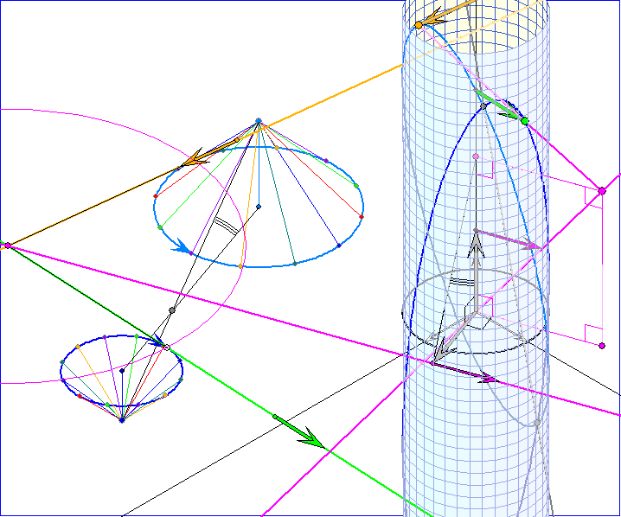The width and height of the screenshot is (621, 517).
Task: Select the green point on the upper cone's lower-left rim
Action: point(160,227)
